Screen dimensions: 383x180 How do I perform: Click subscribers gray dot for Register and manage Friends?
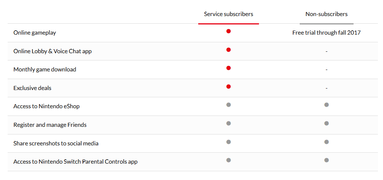click(228, 123)
